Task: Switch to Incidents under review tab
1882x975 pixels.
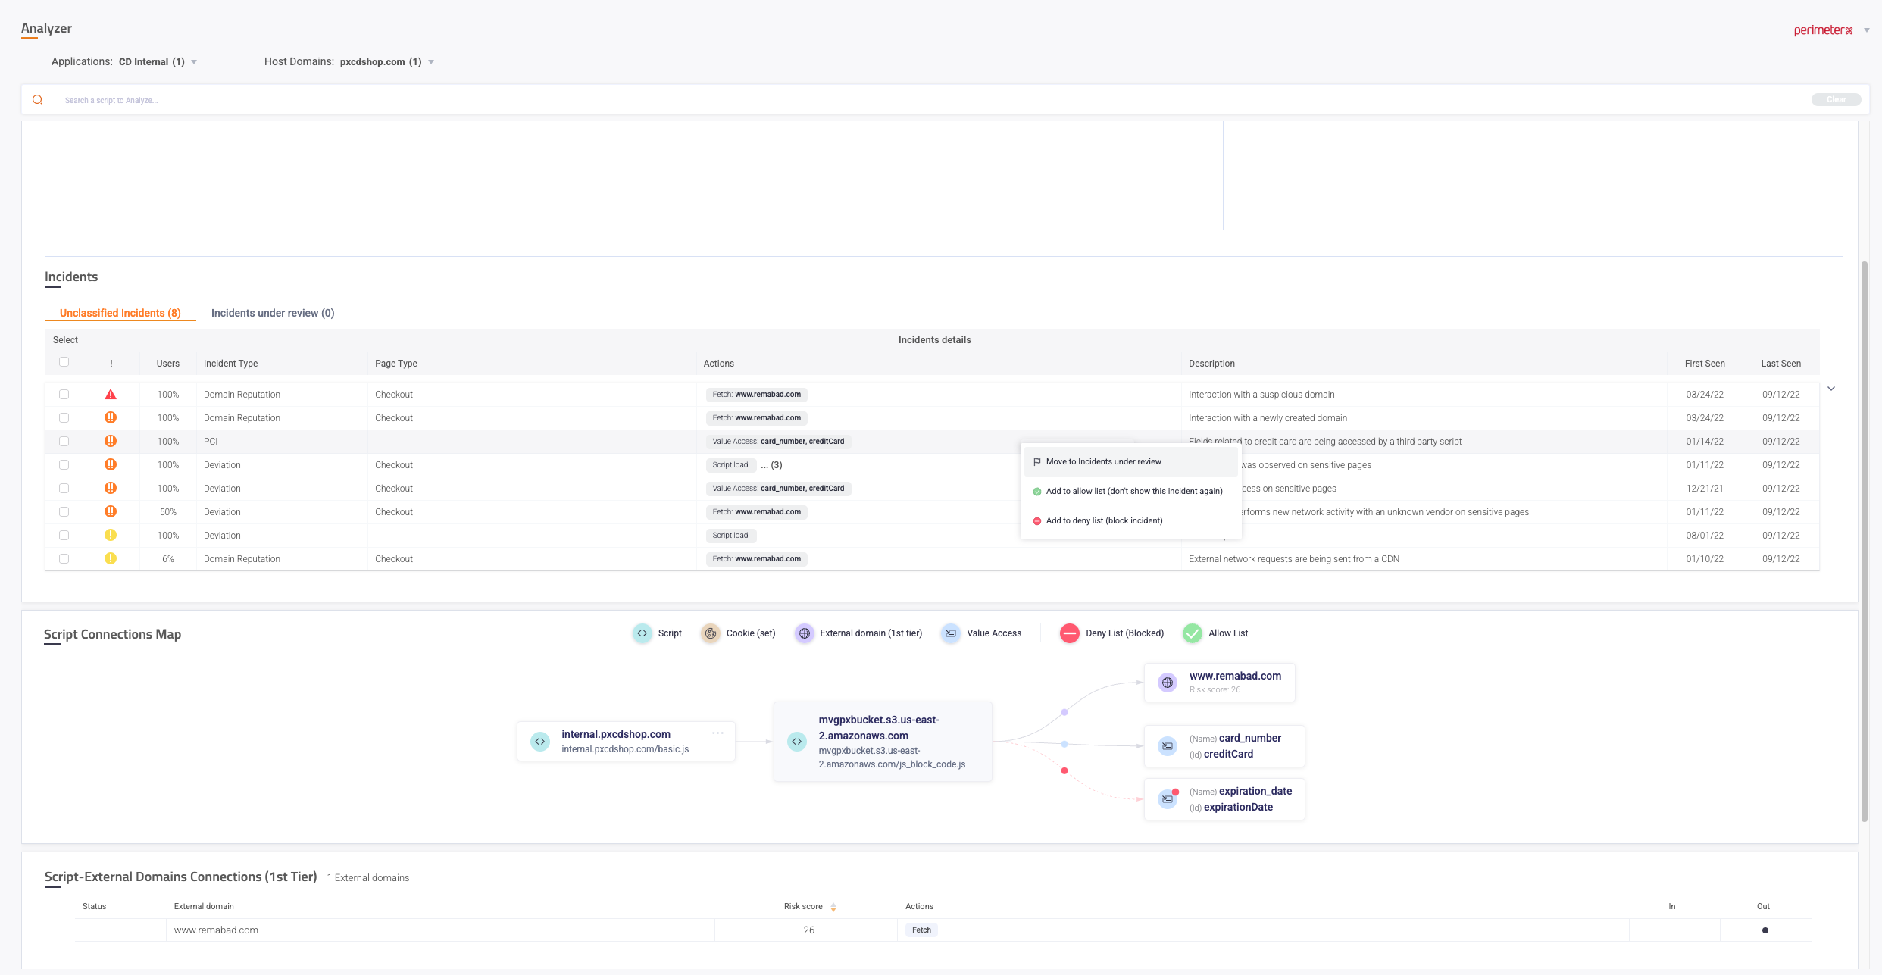Action: [x=273, y=313]
